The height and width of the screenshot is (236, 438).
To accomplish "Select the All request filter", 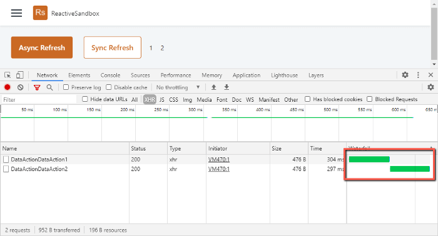I will point(135,99).
